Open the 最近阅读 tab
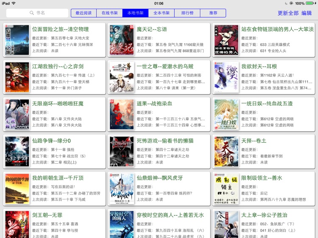This screenshot has width=318, height=238. click(84, 13)
